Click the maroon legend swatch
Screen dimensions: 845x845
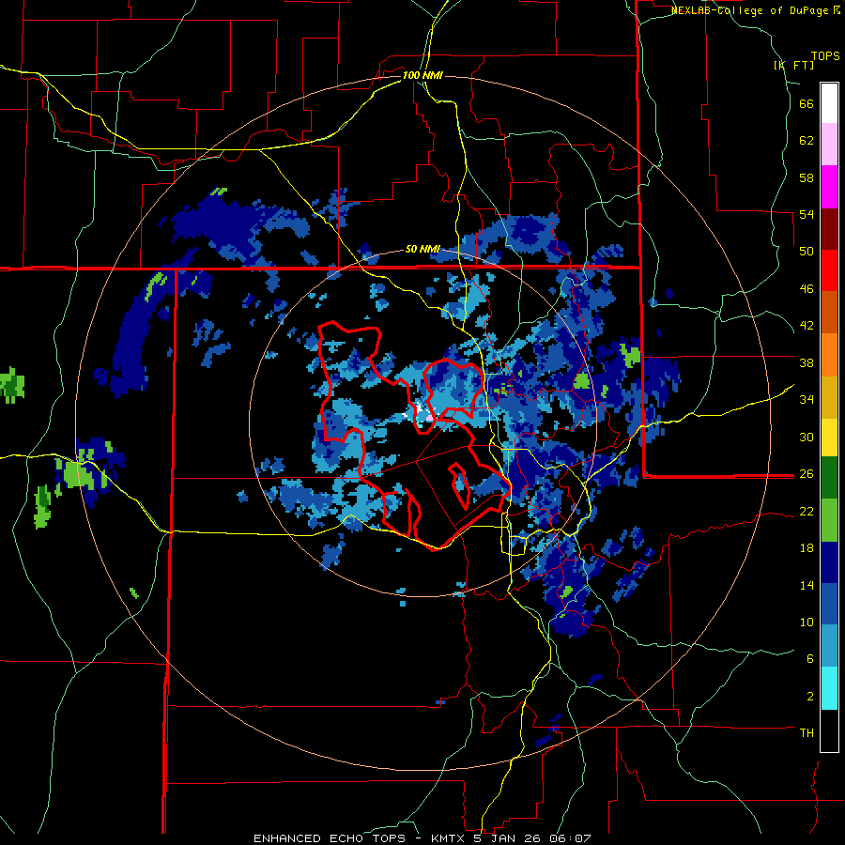click(x=829, y=228)
